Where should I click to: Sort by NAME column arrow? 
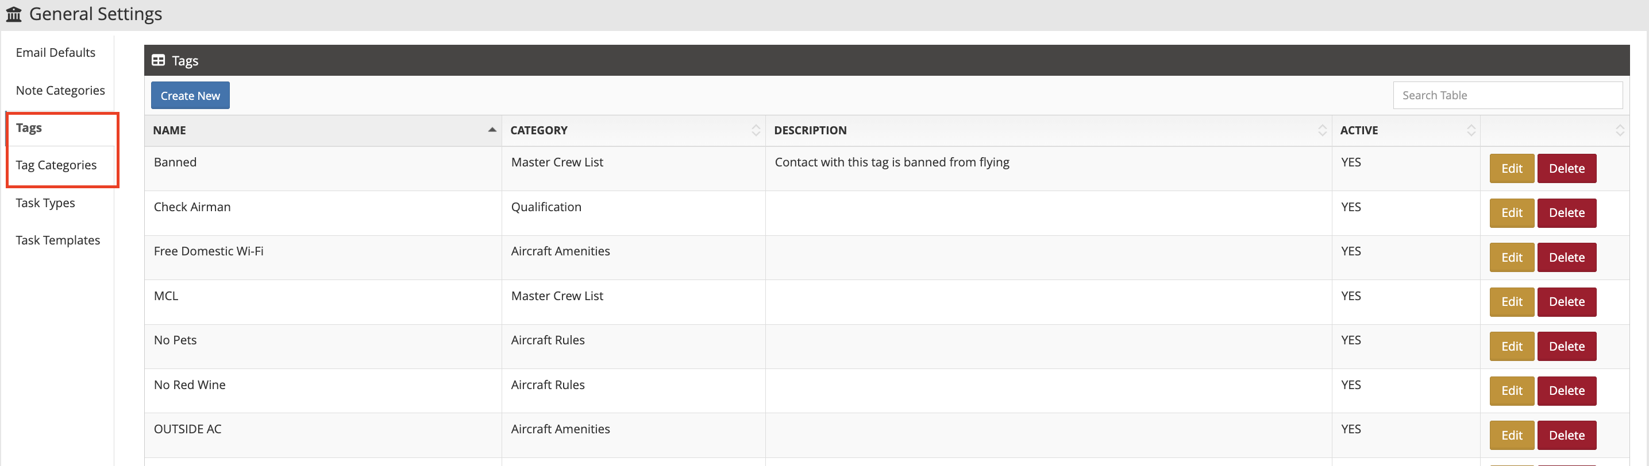(492, 130)
